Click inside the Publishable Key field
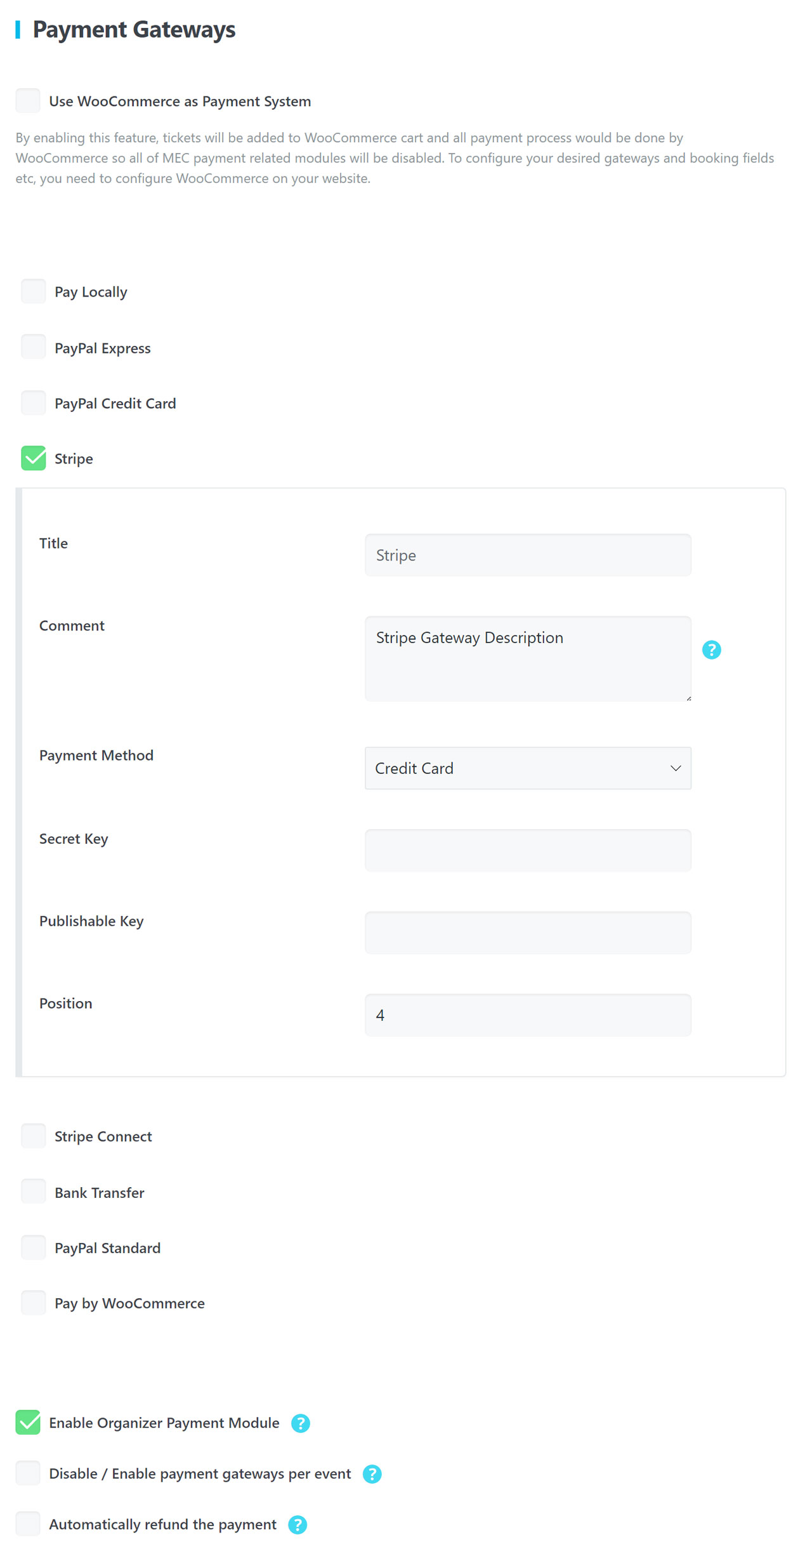812x1568 pixels. (527, 933)
